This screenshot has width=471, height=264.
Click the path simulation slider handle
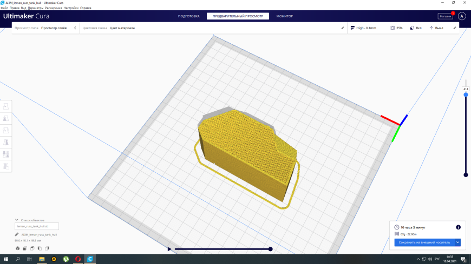(270, 249)
